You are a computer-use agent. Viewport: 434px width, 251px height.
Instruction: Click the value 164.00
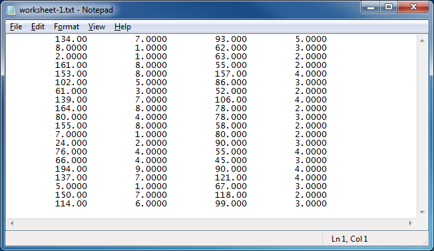[x=71, y=109]
